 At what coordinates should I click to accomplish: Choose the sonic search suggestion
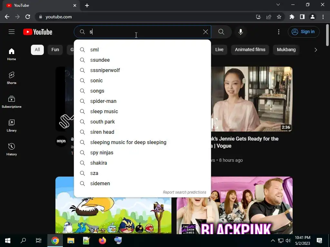(142, 80)
